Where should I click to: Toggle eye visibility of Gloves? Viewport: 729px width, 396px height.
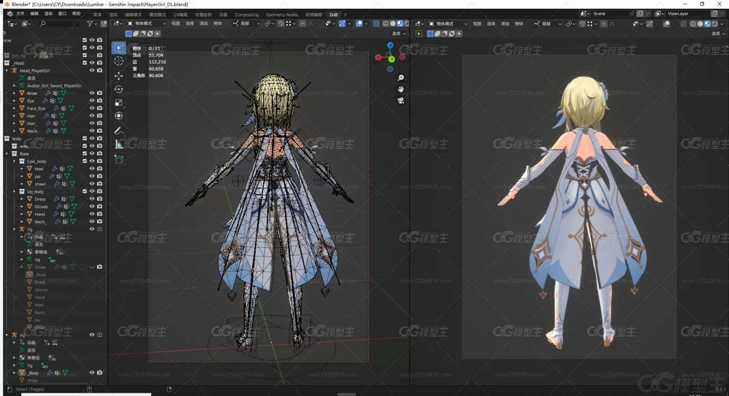92,206
